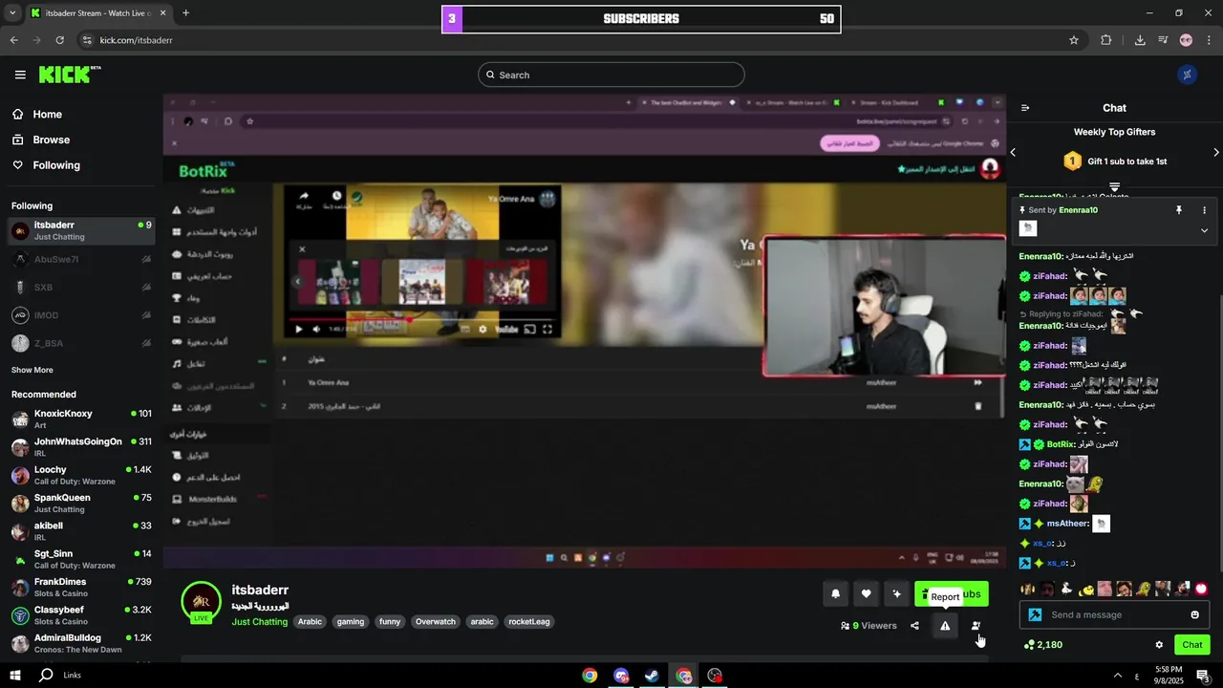Click the blue hammer moderator icon in chat input
1223x688 pixels.
pos(1035,614)
